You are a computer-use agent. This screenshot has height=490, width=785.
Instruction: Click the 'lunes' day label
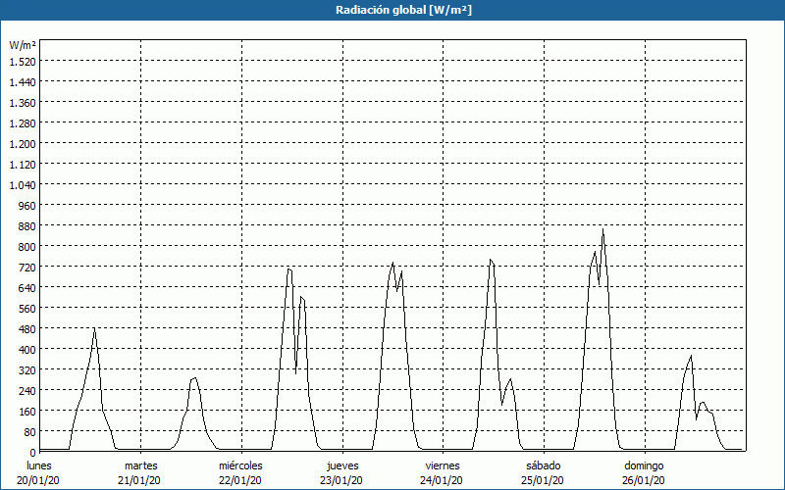[39, 466]
